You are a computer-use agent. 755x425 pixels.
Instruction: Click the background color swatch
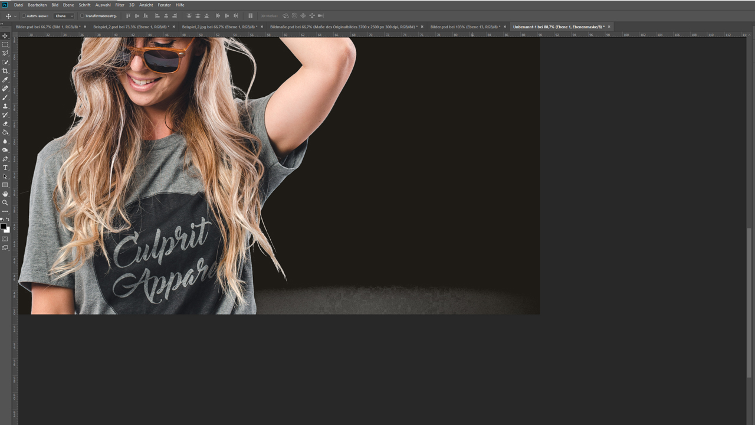point(7,230)
